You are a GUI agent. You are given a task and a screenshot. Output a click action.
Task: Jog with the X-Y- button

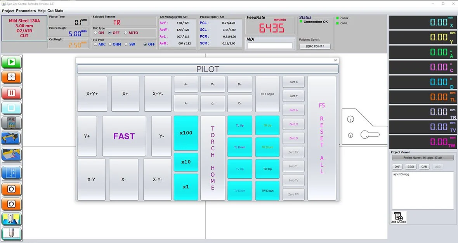[x=158, y=179]
